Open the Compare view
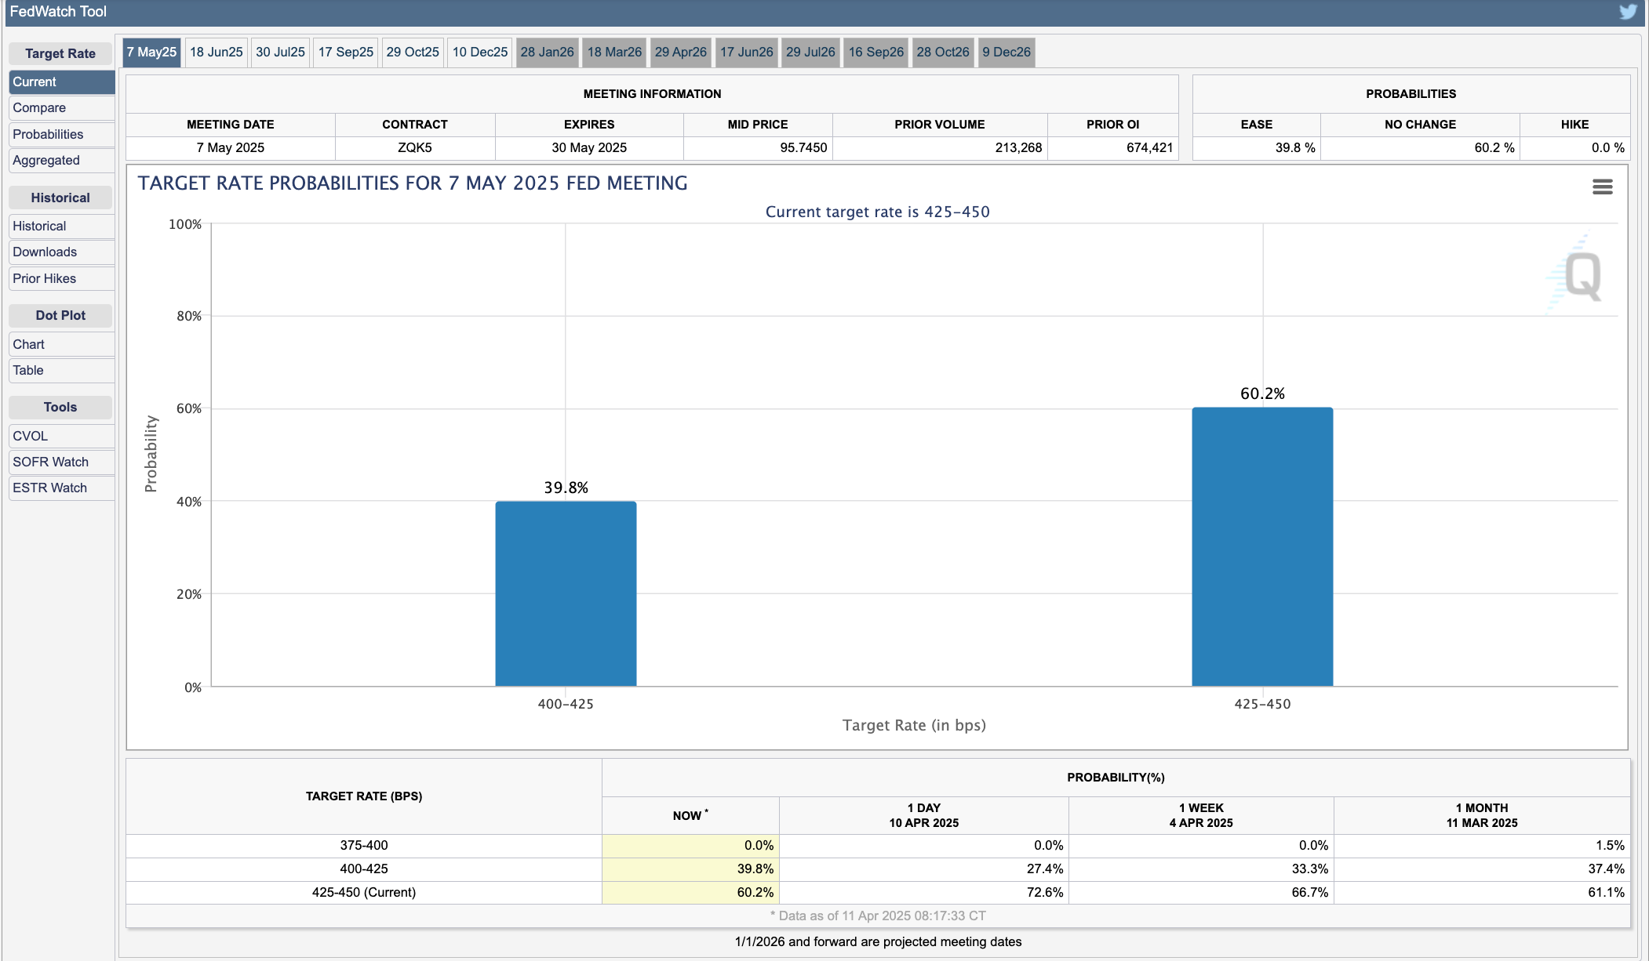Viewport: 1649px width, 961px height. (62, 108)
